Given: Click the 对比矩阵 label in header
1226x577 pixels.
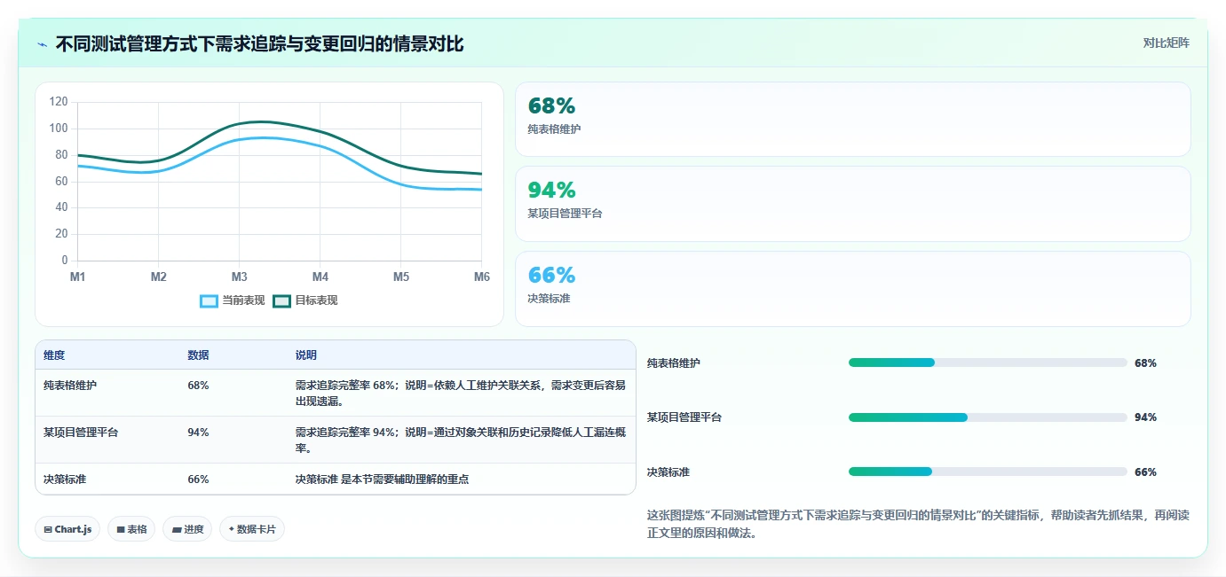Looking at the screenshot, I should point(1166,43).
